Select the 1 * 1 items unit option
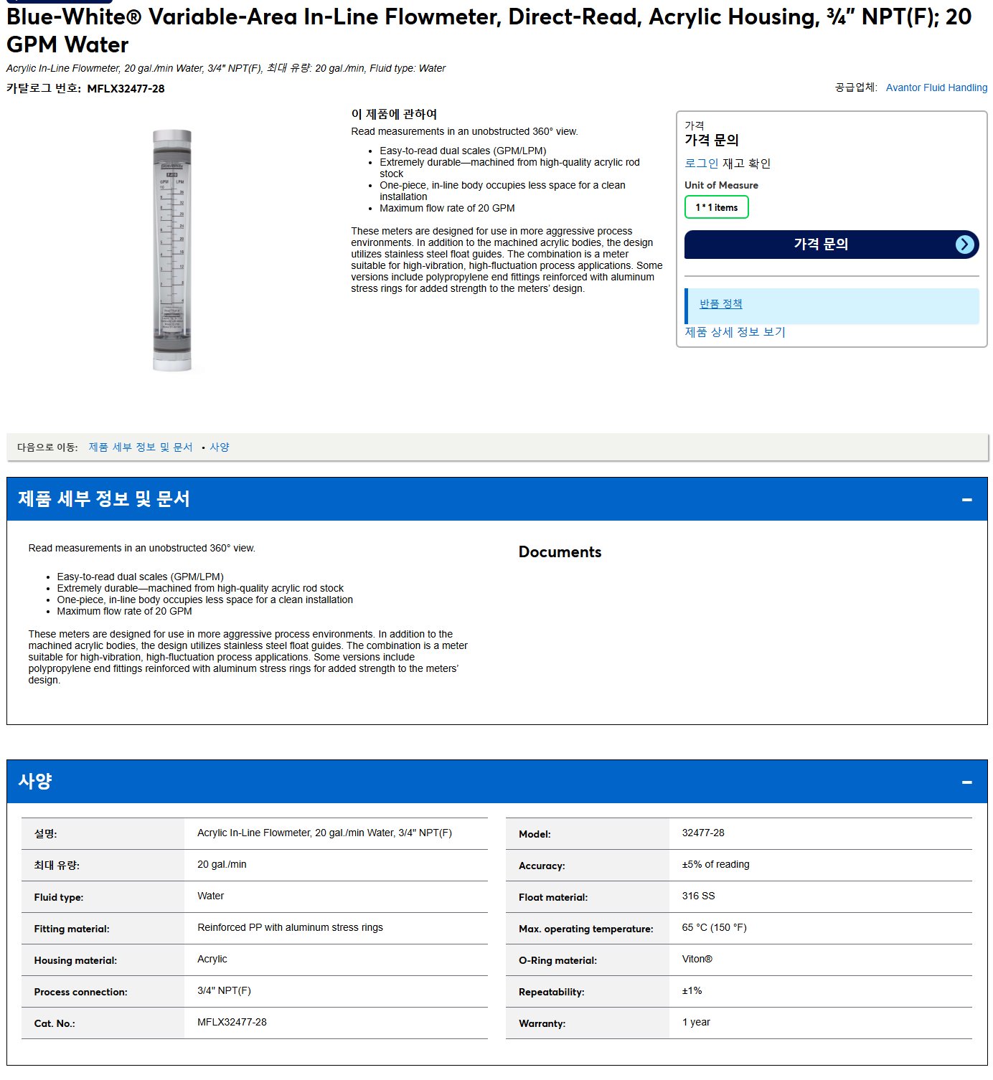This screenshot has height=1080, width=993. (x=716, y=207)
